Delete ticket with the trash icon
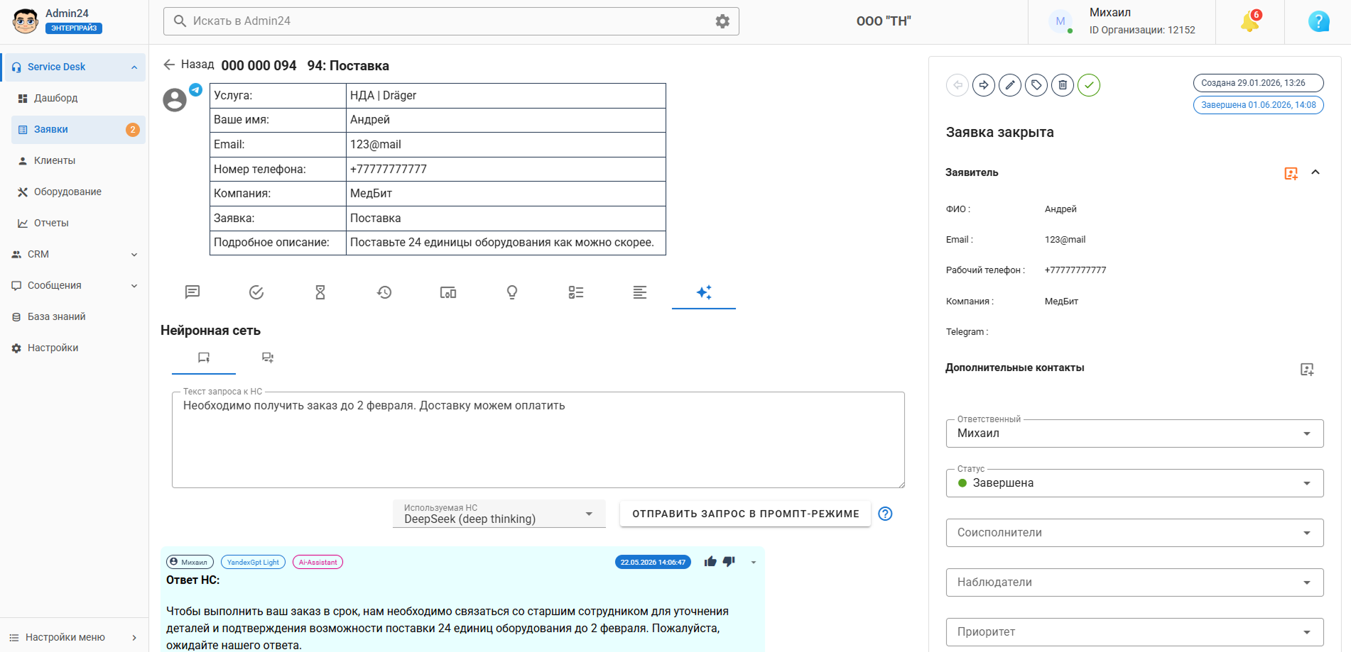The width and height of the screenshot is (1351, 652). coord(1063,85)
